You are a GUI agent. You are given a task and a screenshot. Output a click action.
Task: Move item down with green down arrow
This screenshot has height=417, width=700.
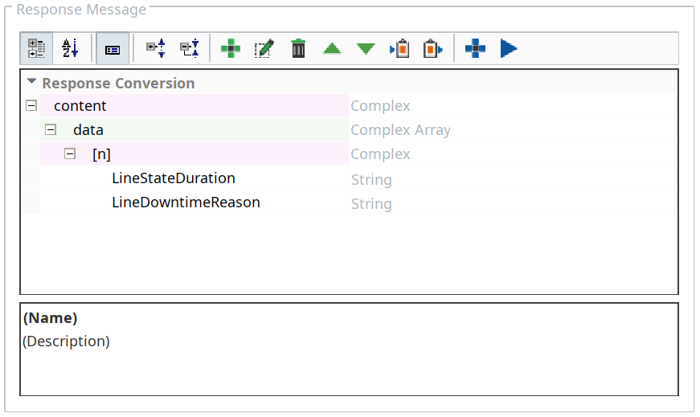(366, 49)
